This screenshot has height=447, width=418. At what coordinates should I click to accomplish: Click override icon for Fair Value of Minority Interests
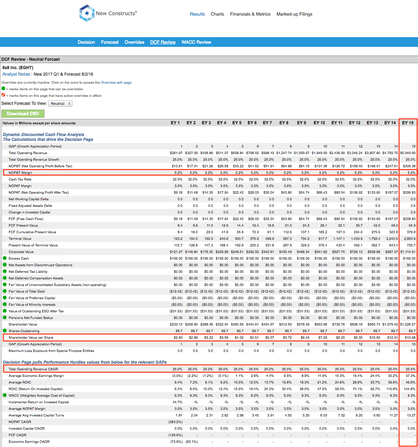point(5,304)
